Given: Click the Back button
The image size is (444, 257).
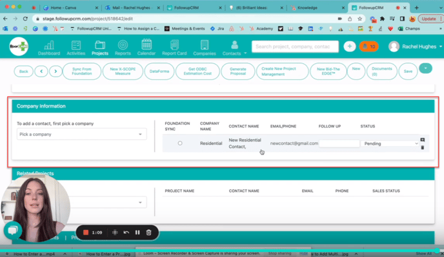Looking at the screenshot, I should (x=23, y=71).
